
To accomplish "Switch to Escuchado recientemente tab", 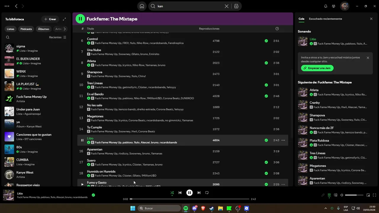I will click(325, 19).
